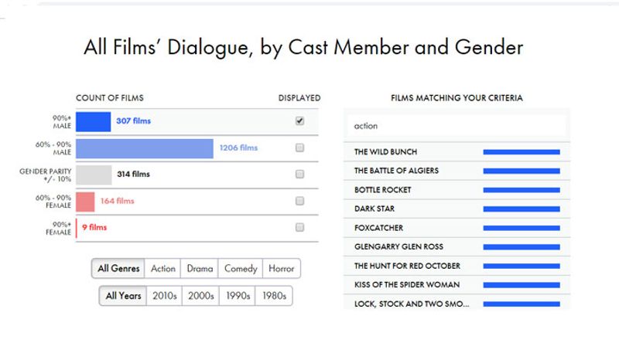The width and height of the screenshot is (619, 353).
Task: Choose the 1980s decade filter
Action: [274, 296]
